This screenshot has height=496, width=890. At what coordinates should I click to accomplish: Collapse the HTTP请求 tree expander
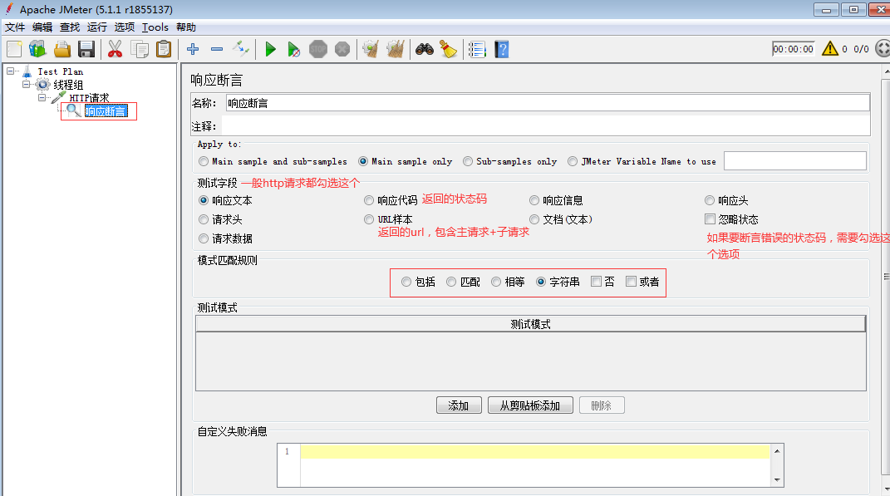coord(42,97)
